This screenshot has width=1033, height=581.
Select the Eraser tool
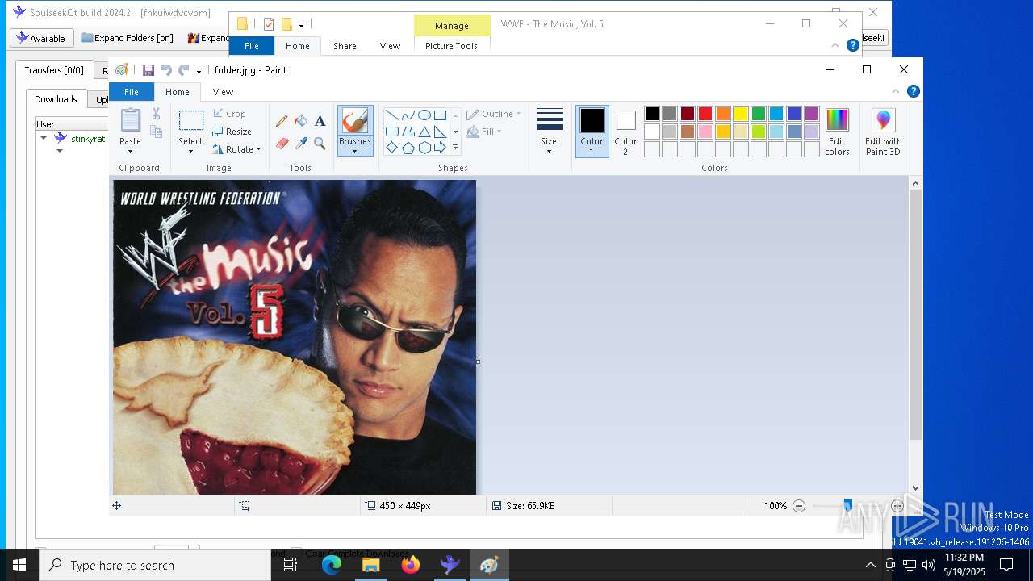tap(282, 144)
